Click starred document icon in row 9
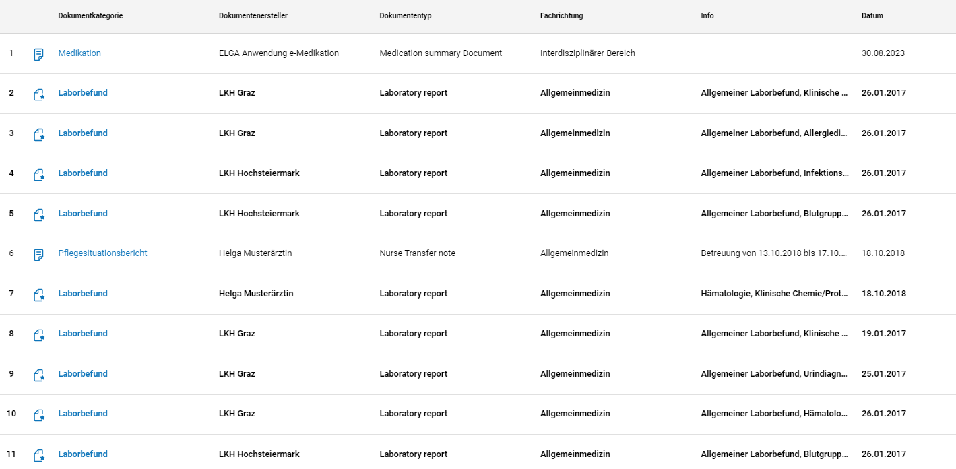This screenshot has height=469, width=956. (x=39, y=375)
